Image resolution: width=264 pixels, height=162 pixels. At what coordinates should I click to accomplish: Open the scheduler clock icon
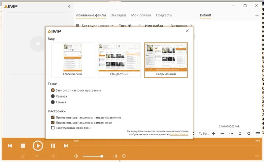[x=124, y=156]
